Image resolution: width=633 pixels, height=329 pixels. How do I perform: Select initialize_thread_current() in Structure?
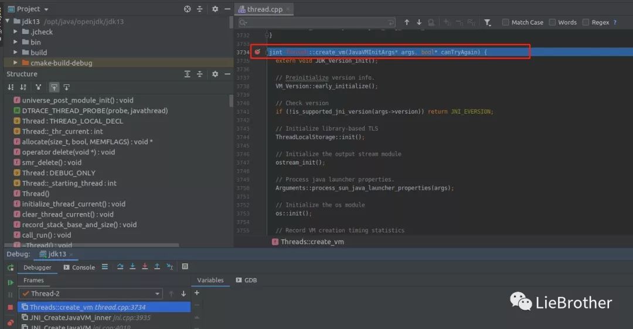73,204
